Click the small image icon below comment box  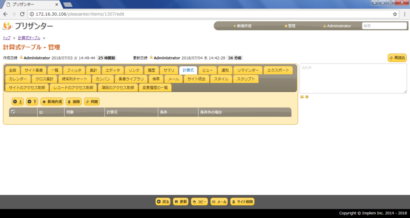pyautogui.click(x=302, y=97)
